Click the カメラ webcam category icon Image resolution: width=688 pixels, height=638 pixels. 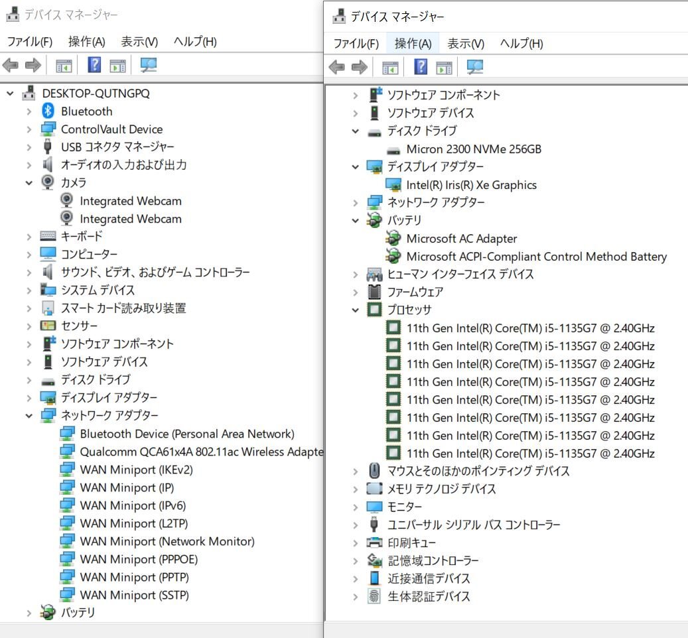48,182
